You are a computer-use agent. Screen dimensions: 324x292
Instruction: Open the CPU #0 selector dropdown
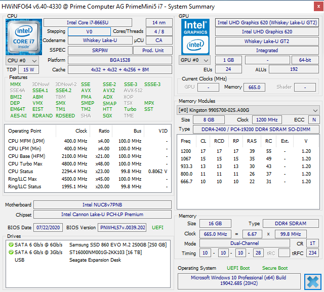point(21,60)
